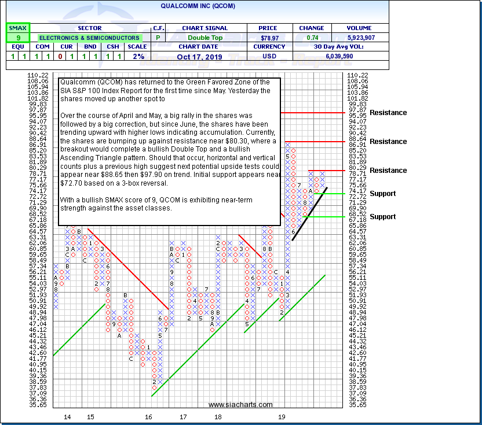The height and width of the screenshot is (425, 482).
Task: Click the www.siacharts.com watermark link
Action: tap(240, 405)
